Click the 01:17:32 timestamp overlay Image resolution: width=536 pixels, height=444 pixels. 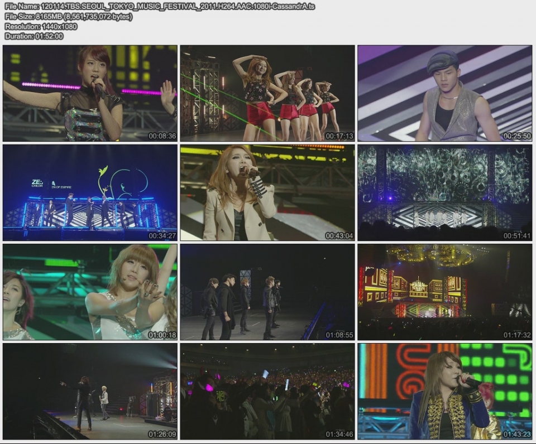(x=519, y=335)
